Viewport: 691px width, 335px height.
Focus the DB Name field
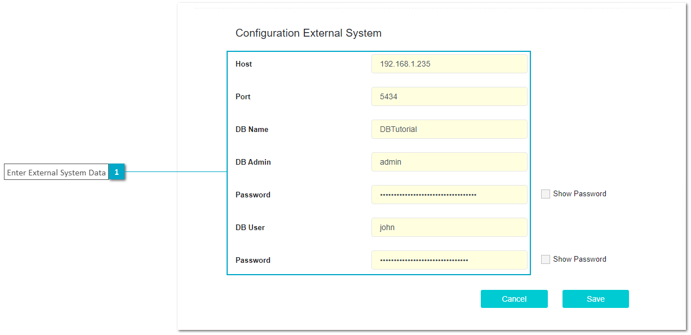(x=449, y=129)
